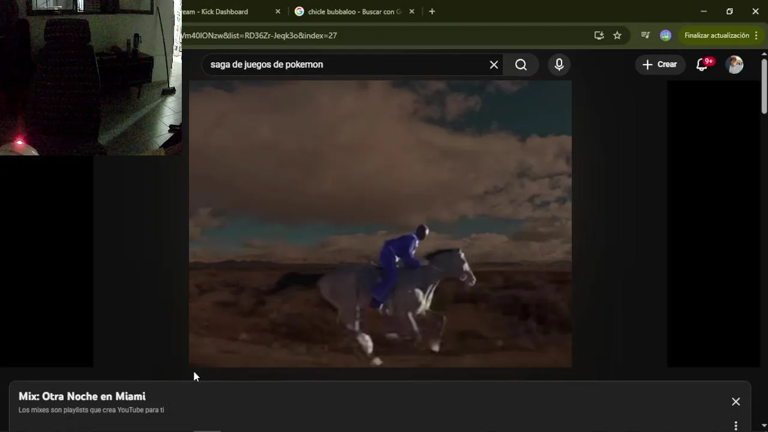Restore down the Chrome window
Image resolution: width=768 pixels, height=432 pixels.
pyautogui.click(x=730, y=11)
